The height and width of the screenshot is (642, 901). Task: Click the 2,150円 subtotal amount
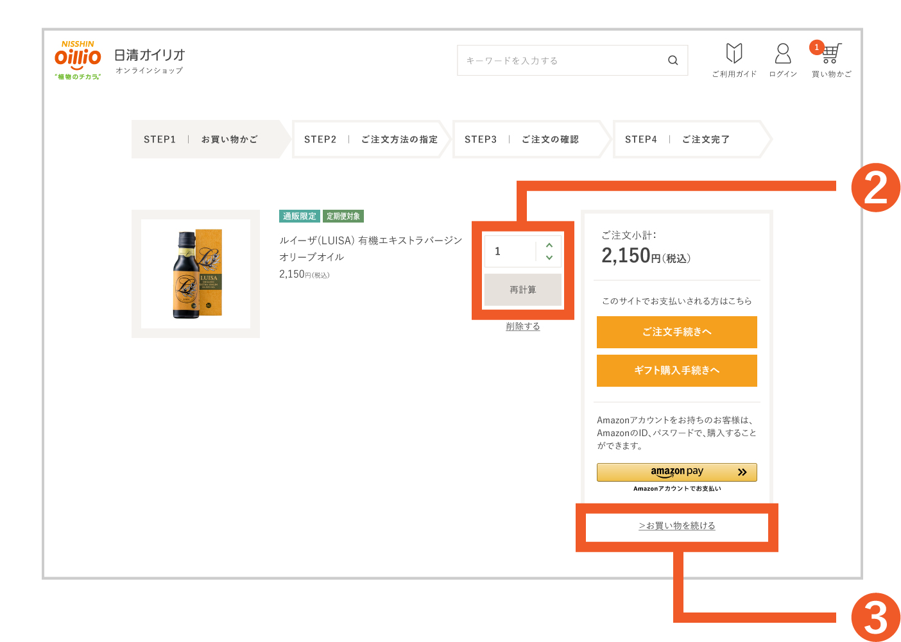[x=646, y=256]
